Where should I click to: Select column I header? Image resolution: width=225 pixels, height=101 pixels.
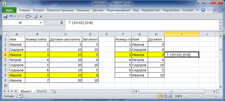point(181,34)
